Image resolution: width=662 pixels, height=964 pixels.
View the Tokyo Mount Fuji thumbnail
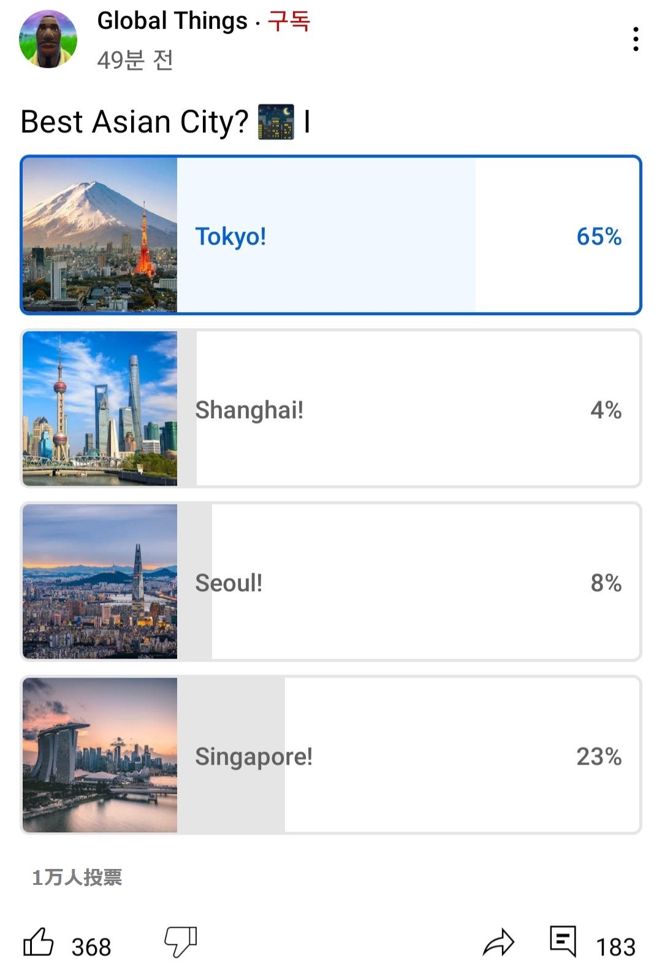(100, 235)
